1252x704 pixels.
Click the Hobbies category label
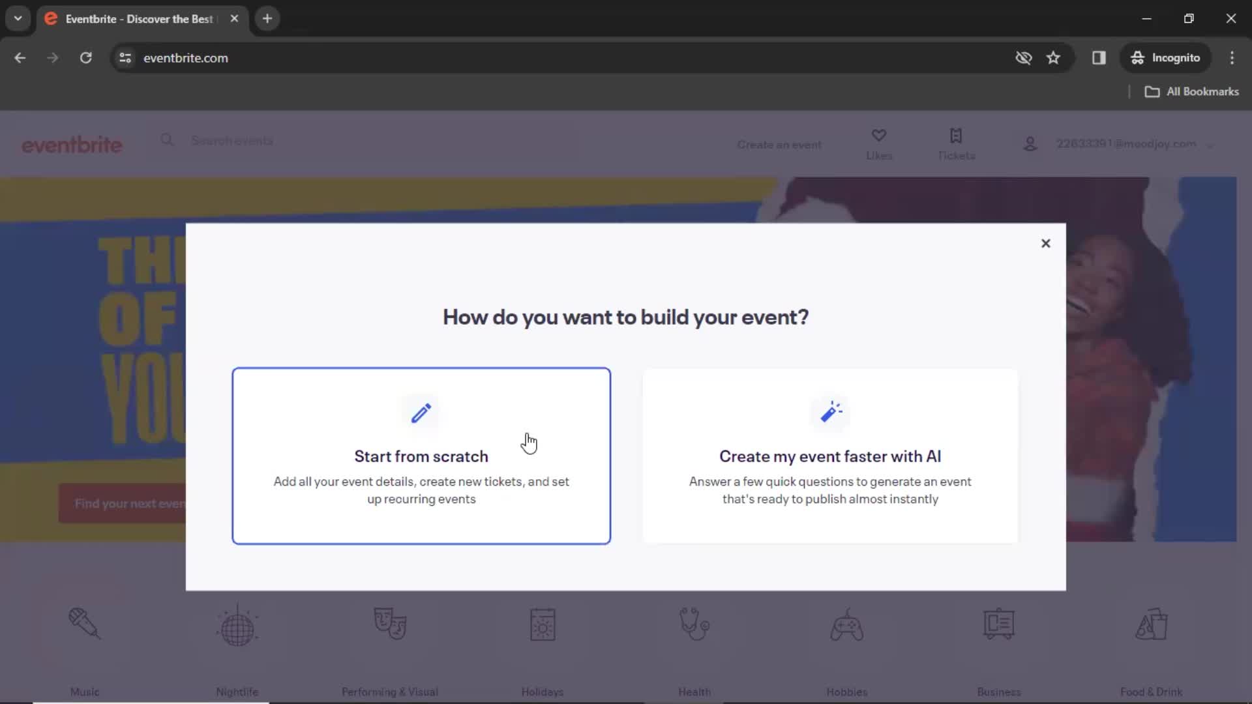click(847, 692)
